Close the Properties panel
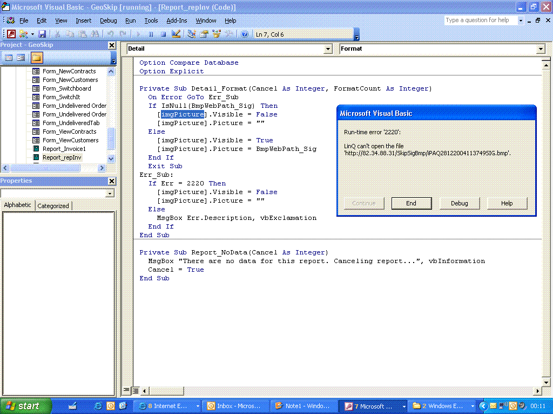The width and height of the screenshot is (553, 414). tap(112, 181)
